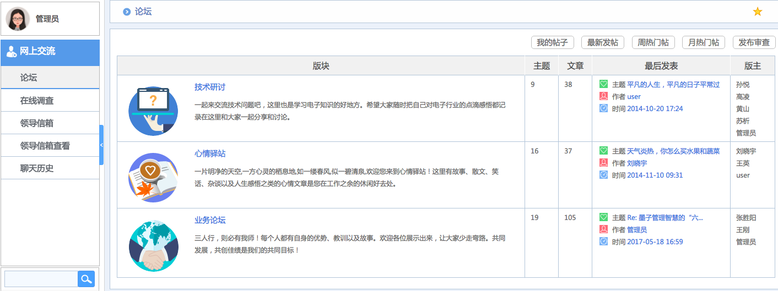
Task: Show posts with 周热门帖 button
Action: [x=653, y=42]
